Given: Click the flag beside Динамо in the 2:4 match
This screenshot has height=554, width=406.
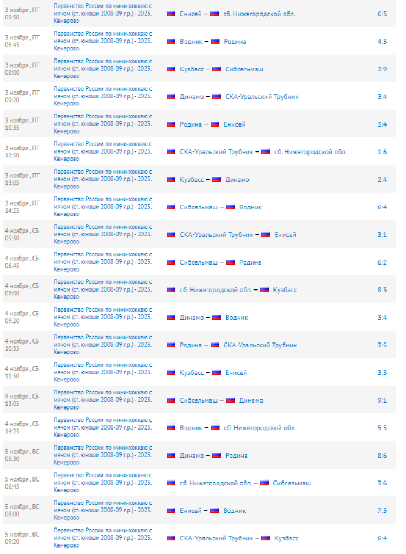Looking at the screenshot, I should click(217, 179).
